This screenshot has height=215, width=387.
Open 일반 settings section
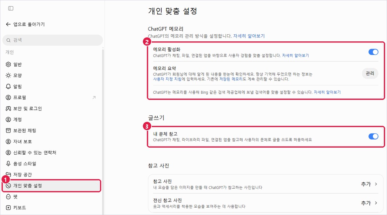coord(52,64)
